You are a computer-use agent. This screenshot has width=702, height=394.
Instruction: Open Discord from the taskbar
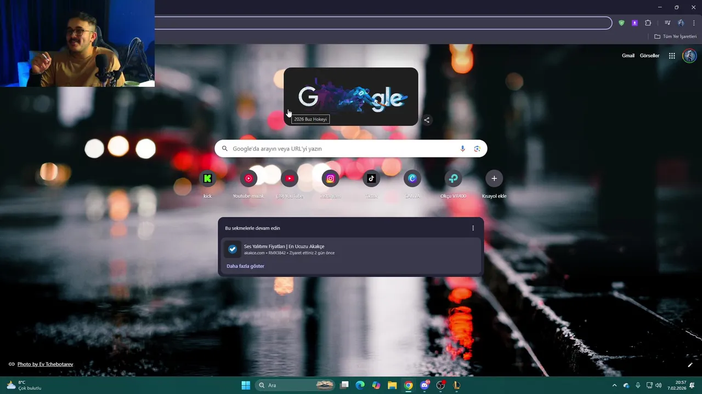pos(424,385)
